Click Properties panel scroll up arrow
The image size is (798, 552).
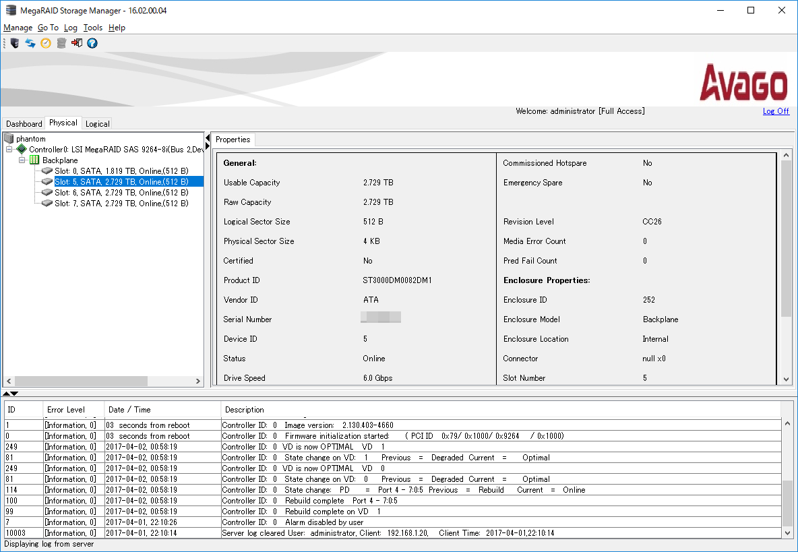click(787, 155)
